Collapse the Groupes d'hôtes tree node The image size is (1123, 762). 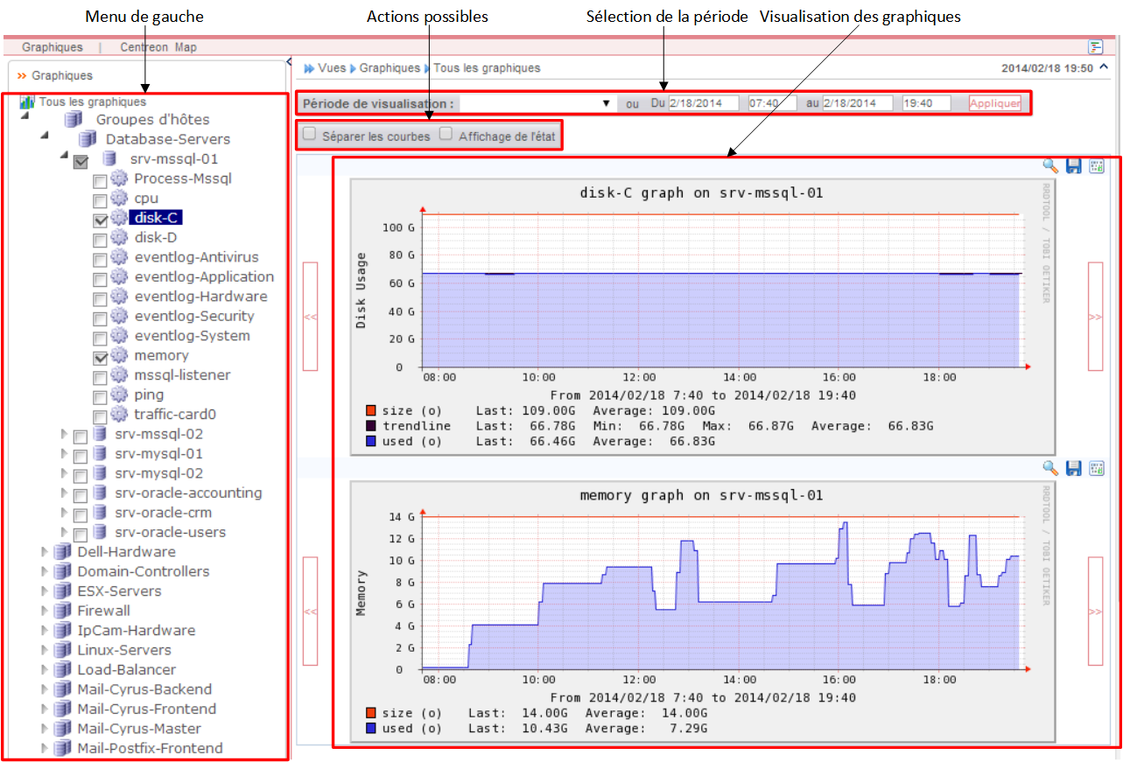click(24, 115)
